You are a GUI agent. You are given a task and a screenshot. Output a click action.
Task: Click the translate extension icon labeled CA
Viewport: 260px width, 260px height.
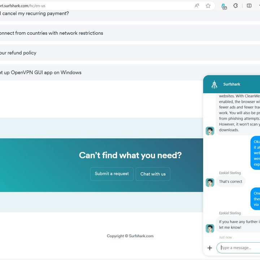tap(224, 6)
